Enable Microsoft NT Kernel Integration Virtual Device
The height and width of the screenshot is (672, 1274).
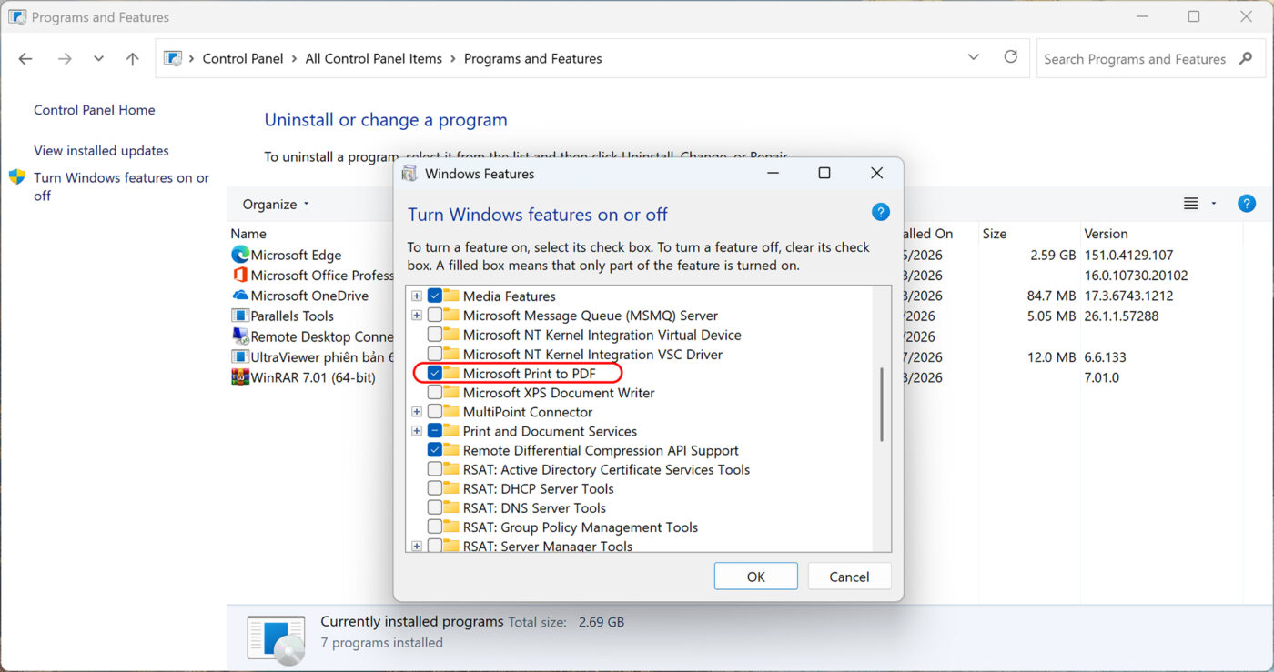point(435,335)
